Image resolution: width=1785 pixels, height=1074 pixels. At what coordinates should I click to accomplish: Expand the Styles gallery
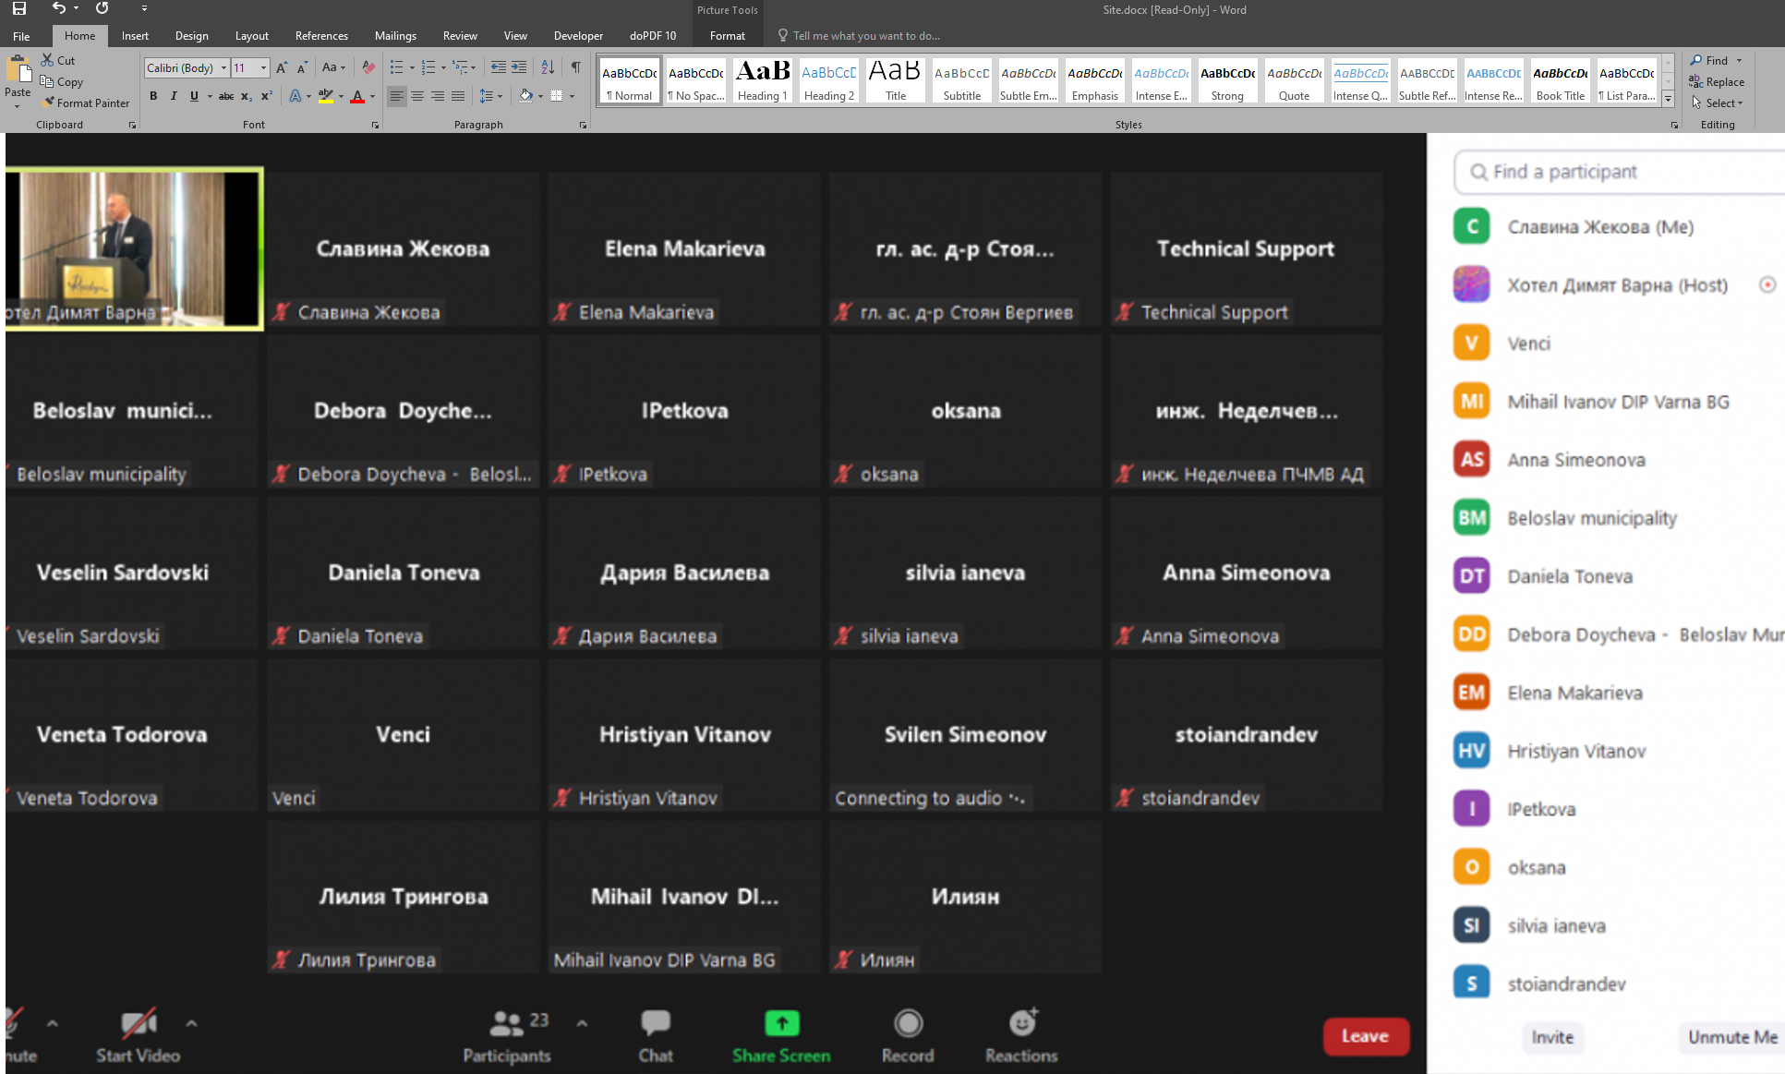pos(1668,99)
